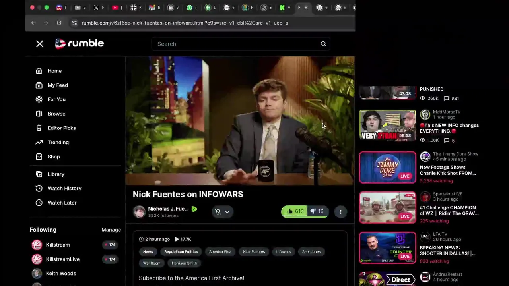Screen dimensions: 509x286
Task: Close the active browser tab
Action: point(305,8)
